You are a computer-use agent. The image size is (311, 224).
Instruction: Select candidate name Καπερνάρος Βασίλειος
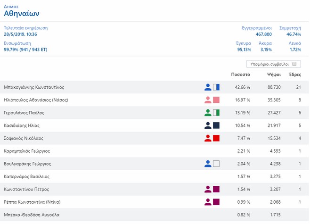coord(26,176)
